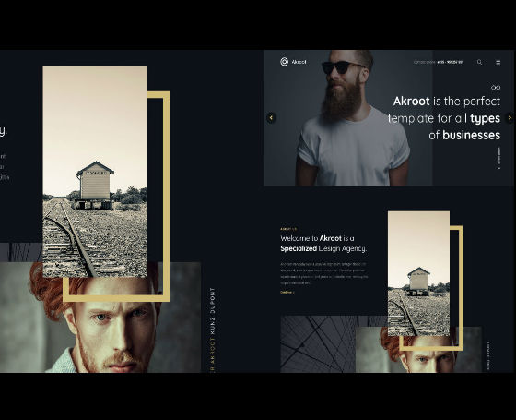The width and height of the screenshot is (516, 420).
Task: Select the Welcome to Akroot heading
Action: point(323,244)
